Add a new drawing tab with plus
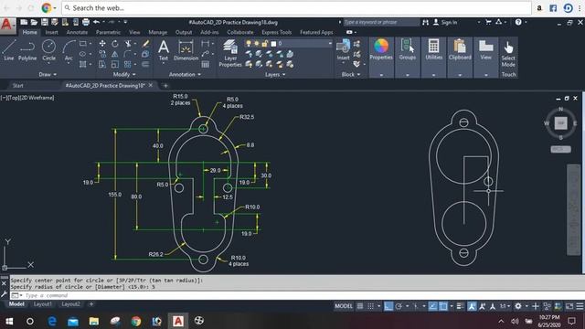Viewport: 585px width, 329px height. (165, 85)
